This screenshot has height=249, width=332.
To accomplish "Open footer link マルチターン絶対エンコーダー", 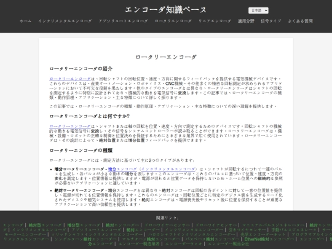I will click(x=151, y=239).
